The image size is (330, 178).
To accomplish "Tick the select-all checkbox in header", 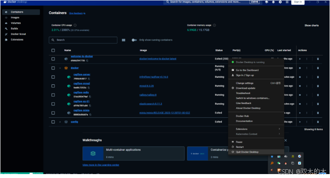I will (x=53, y=50).
